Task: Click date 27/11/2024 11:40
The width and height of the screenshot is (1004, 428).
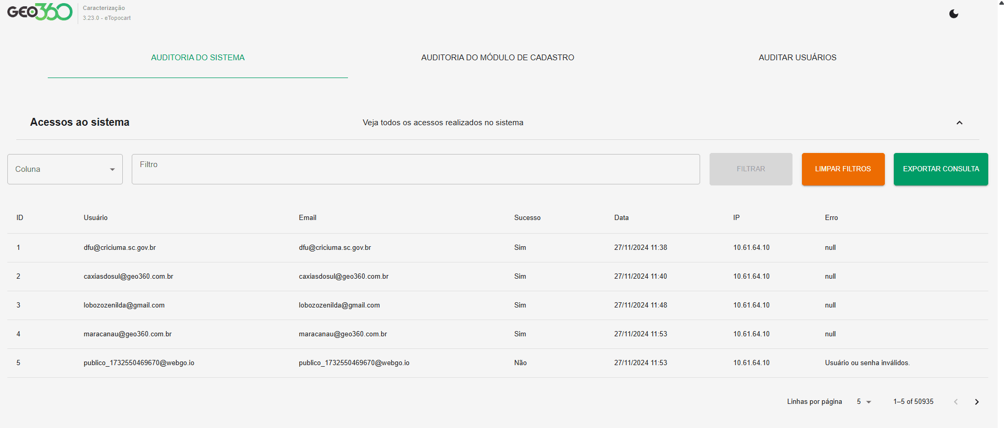Action: coord(641,277)
